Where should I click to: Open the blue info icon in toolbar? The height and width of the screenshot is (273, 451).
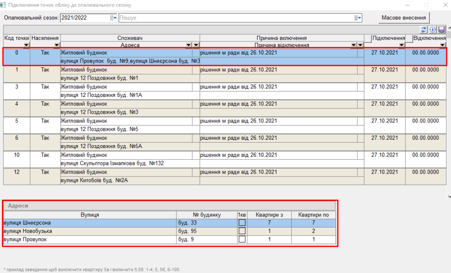[433, 30]
